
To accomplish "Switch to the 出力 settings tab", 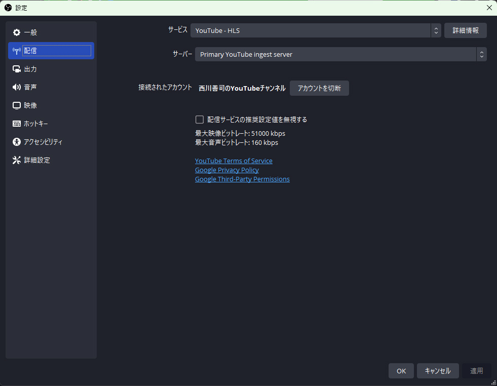I will 51,69.
